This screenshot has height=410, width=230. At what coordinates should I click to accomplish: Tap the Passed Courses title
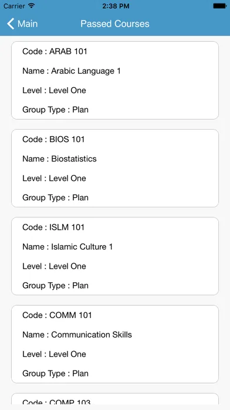pos(115,24)
